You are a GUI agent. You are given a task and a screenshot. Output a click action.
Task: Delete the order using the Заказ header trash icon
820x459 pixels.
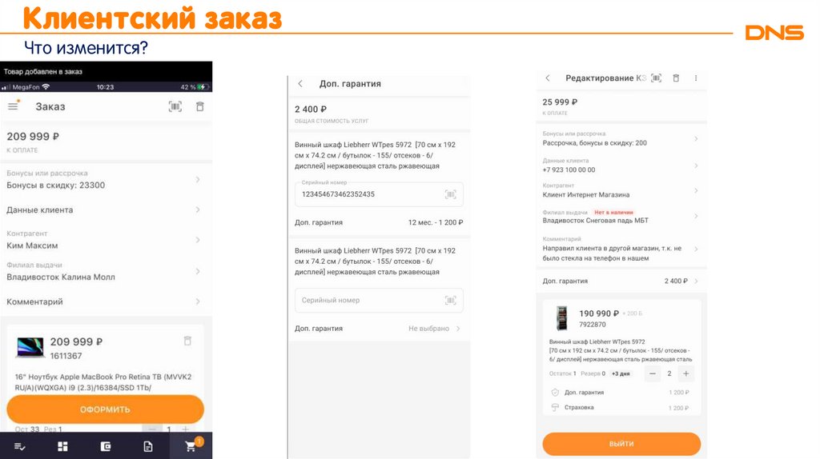click(x=199, y=106)
